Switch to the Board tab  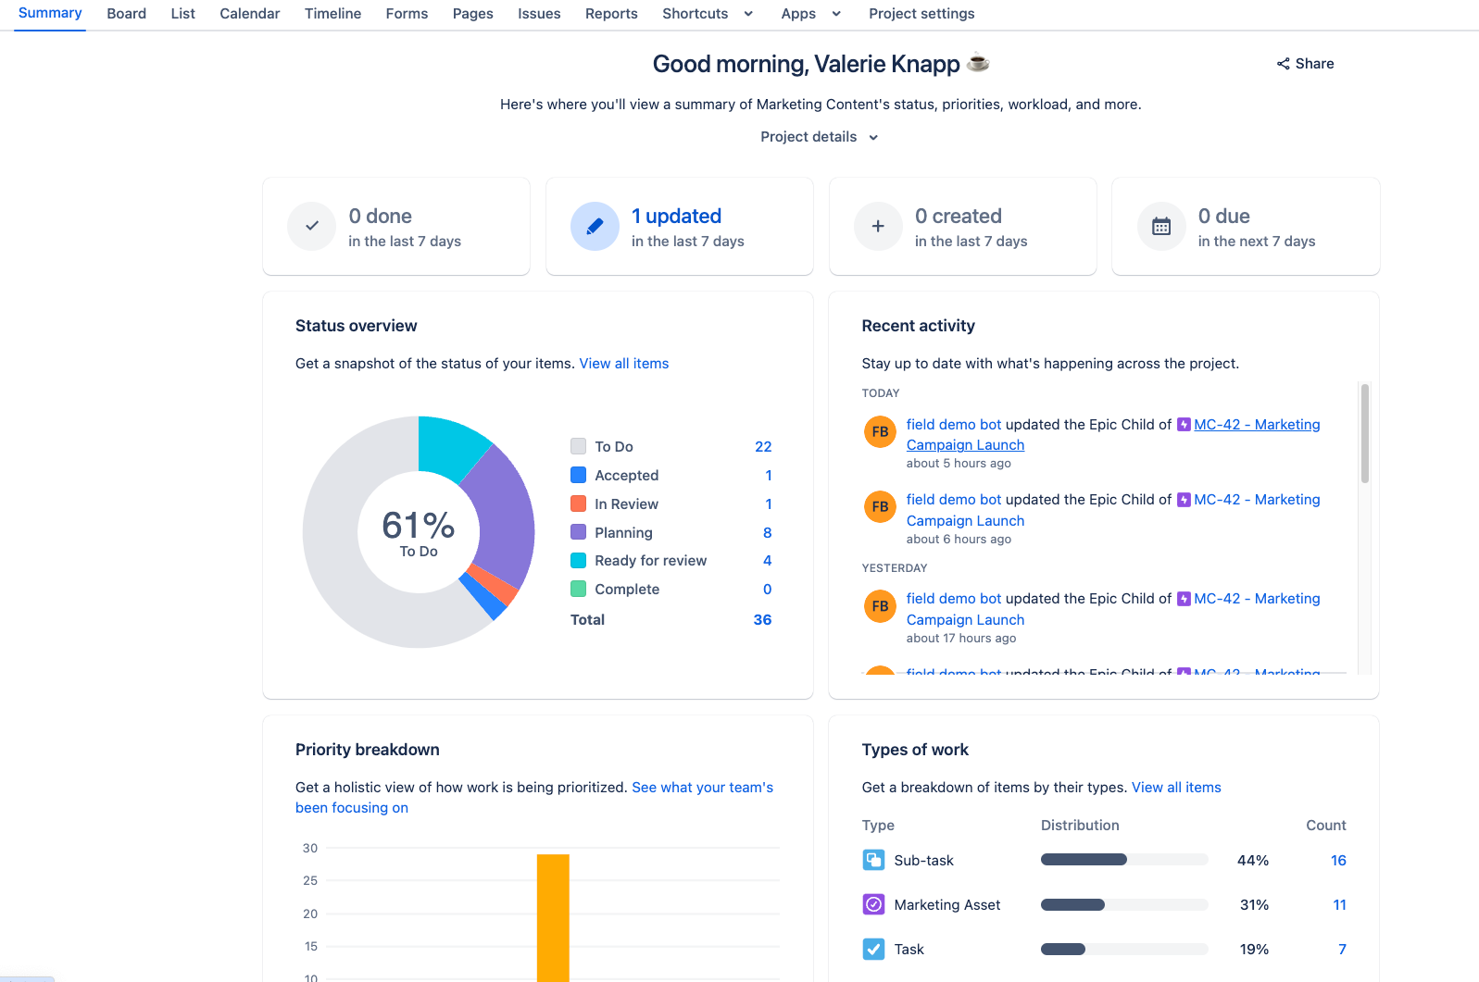coord(127,14)
